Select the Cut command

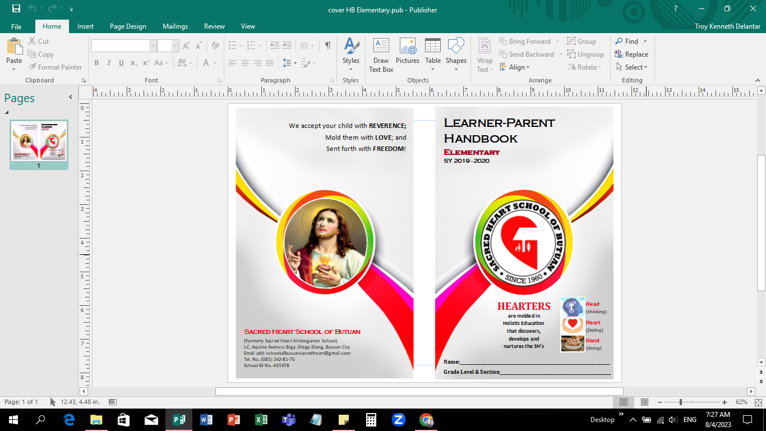click(38, 42)
